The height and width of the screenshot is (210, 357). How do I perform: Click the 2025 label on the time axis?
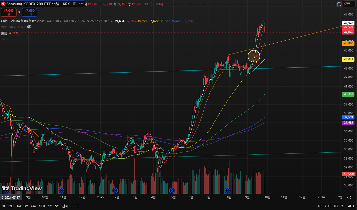click(100, 197)
